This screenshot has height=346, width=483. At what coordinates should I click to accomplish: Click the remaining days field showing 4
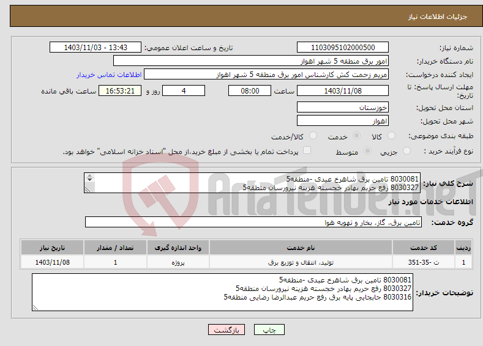[184, 90]
